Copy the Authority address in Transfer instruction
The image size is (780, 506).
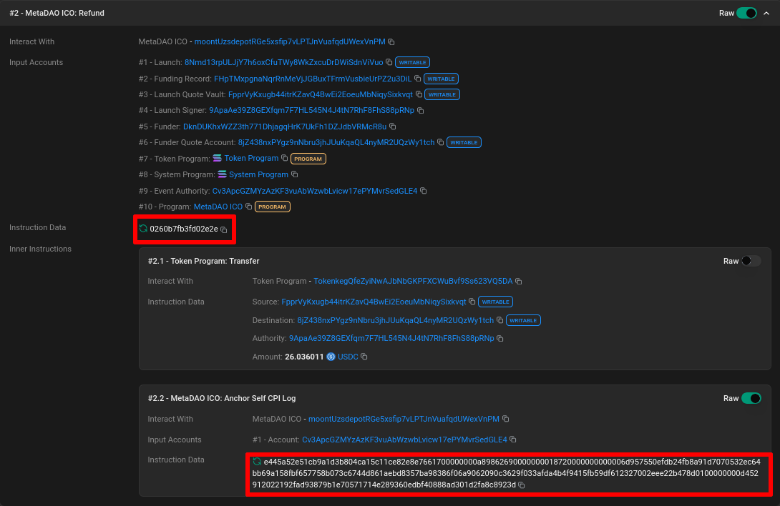[x=500, y=339]
